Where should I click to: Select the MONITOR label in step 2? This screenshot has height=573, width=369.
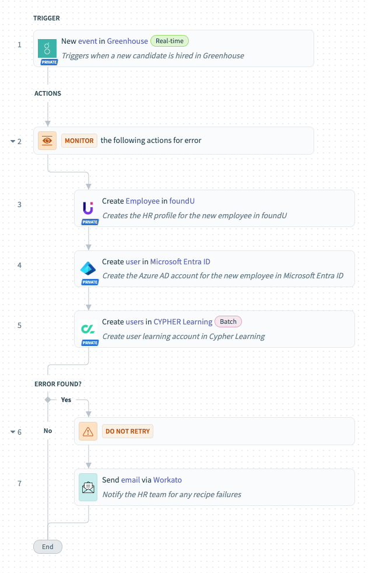(x=79, y=141)
